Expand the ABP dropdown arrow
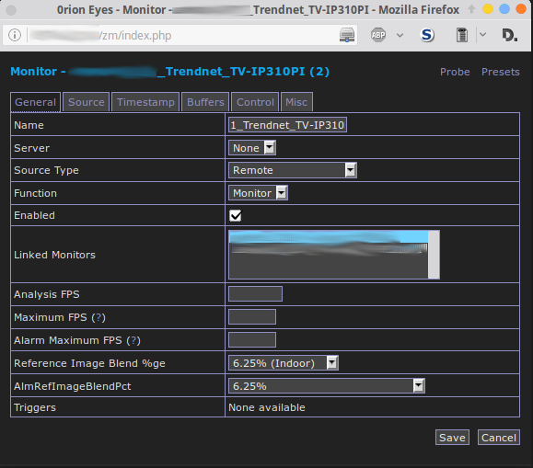Viewport: 533px width, 468px height. [400, 35]
